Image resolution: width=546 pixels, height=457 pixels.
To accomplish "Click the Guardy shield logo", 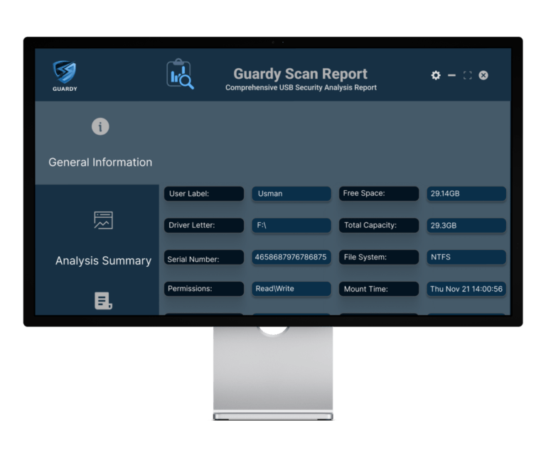I will (x=65, y=72).
